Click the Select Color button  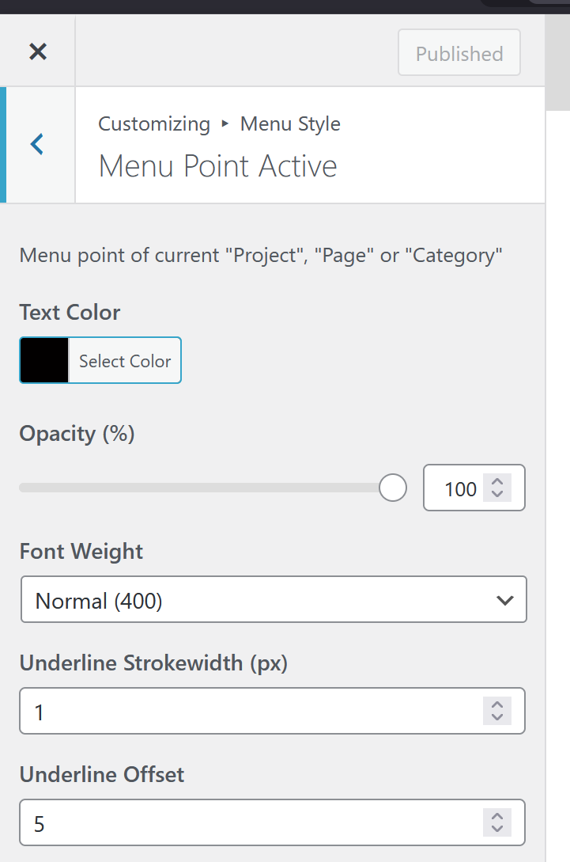[x=125, y=361]
